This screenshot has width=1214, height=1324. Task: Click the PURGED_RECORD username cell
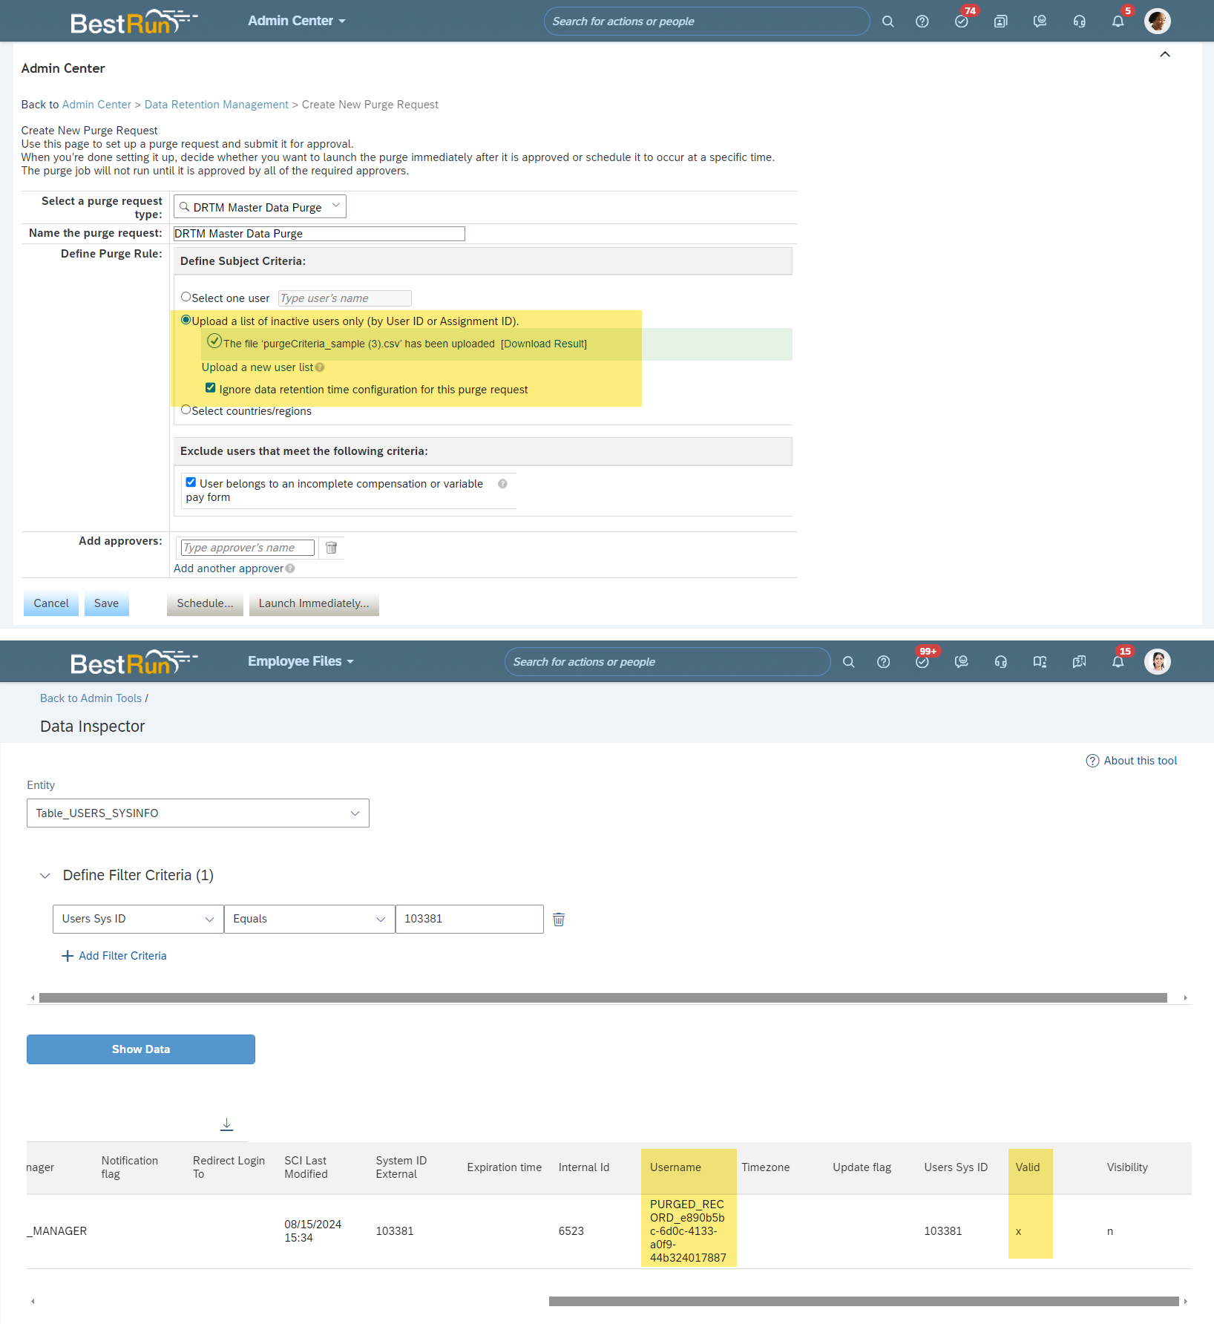click(x=688, y=1231)
